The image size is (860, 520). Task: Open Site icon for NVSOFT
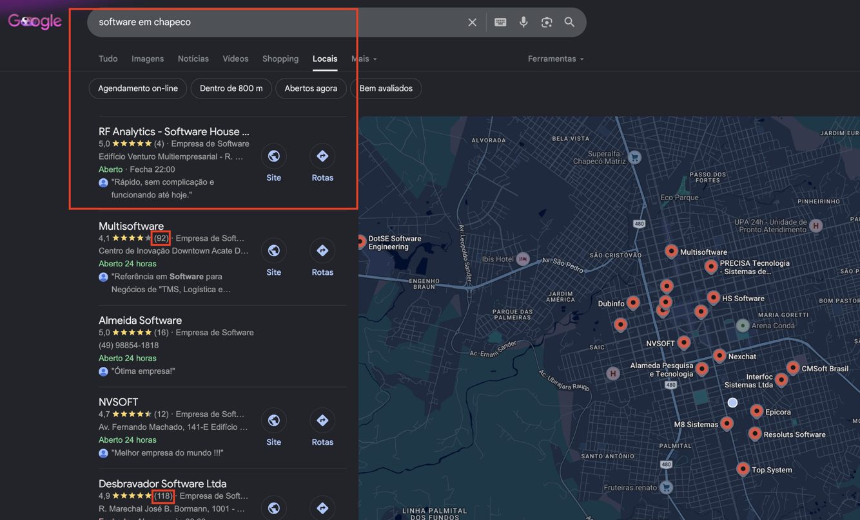tap(274, 420)
